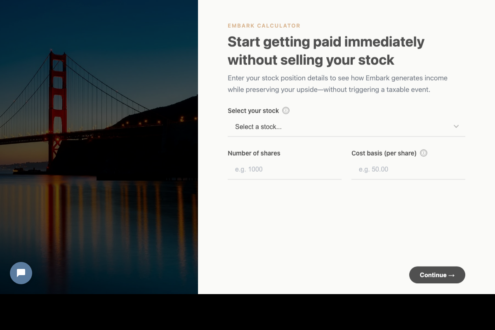Open the chat bubble widget

tap(21, 273)
